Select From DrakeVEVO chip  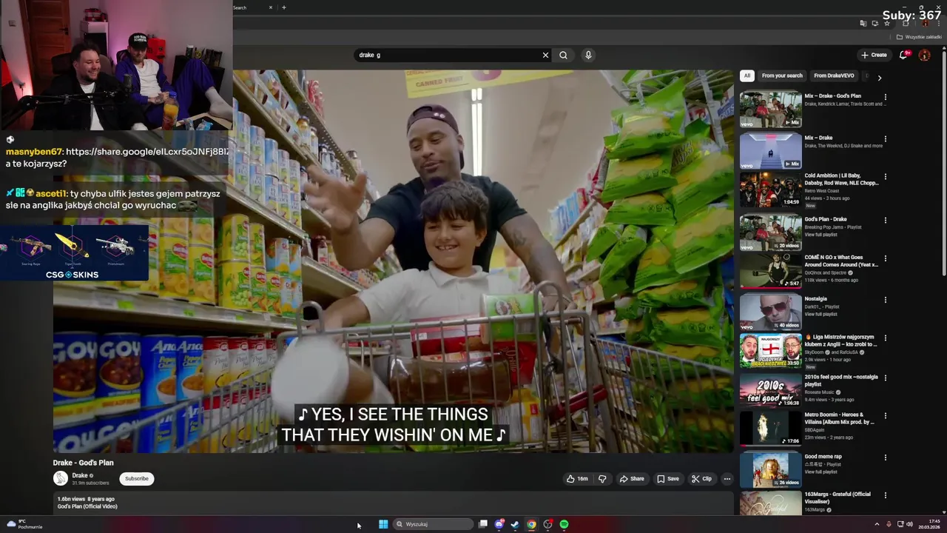834,76
